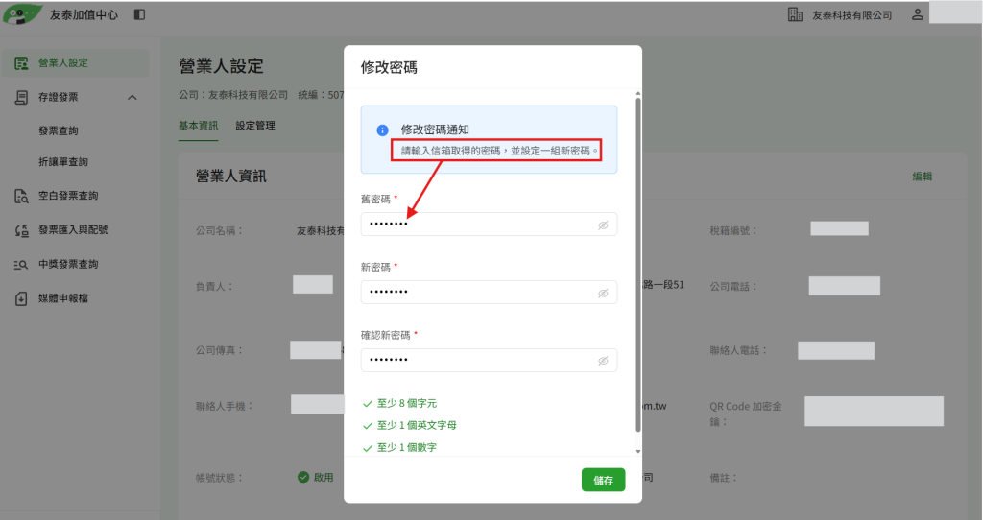Collapse the 存證發票 menu chevron

pos(132,97)
